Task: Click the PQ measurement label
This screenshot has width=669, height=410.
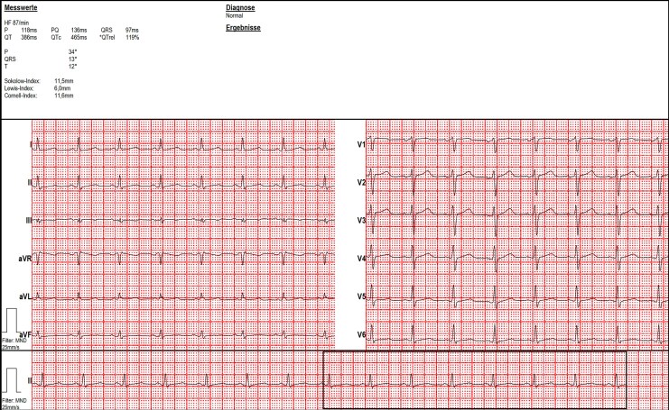Action: 54,31
